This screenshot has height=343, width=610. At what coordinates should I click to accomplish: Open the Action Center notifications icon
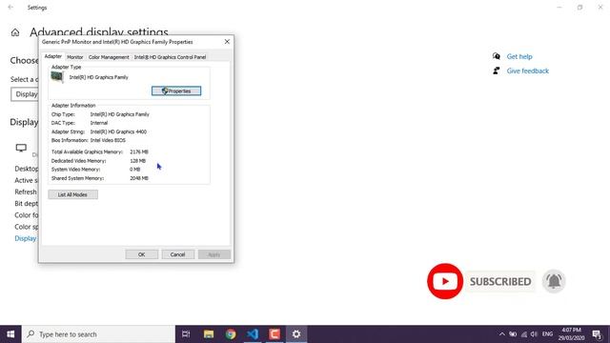(x=598, y=334)
